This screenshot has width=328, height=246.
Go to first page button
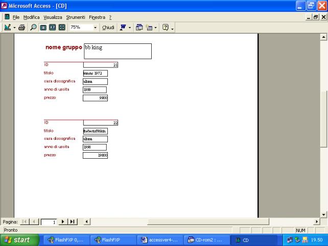24,222
